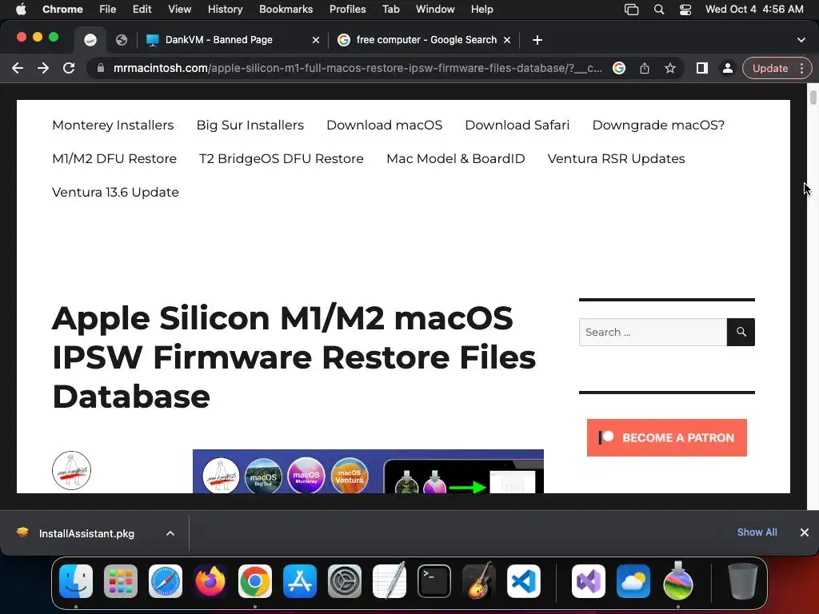
Task: Expand the tab search chevron
Action: click(x=801, y=40)
